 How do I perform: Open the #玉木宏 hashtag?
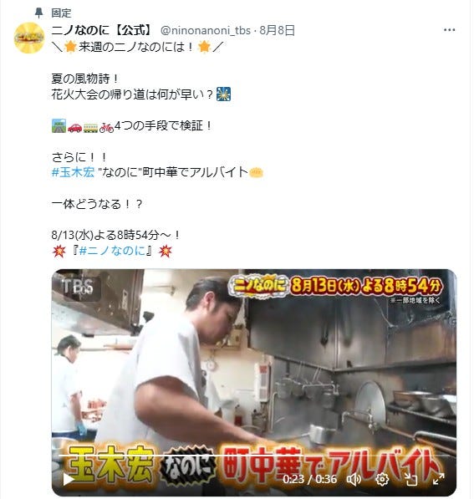click(73, 172)
